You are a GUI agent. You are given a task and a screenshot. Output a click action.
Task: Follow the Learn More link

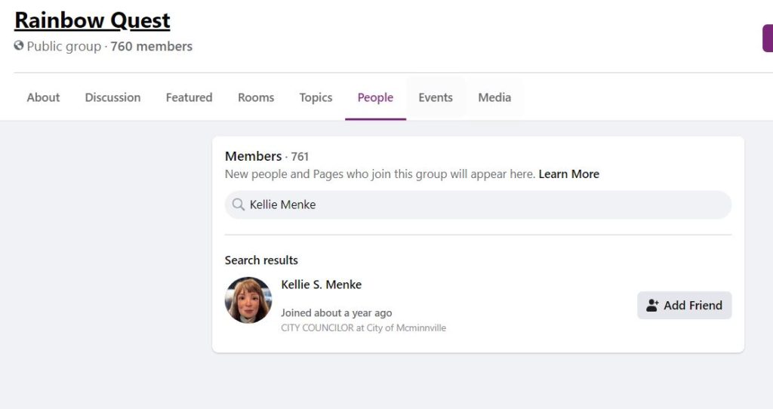[569, 174]
